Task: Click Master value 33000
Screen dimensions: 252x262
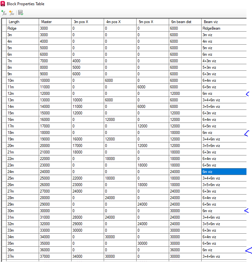Action: pos(55,230)
